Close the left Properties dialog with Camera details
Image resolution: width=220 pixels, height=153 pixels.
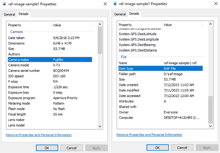click(105, 4)
